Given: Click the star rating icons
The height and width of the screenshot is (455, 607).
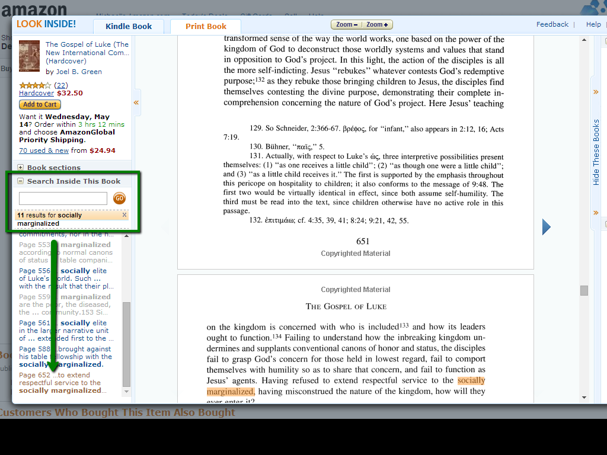Looking at the screenshot, I should tap(35, 85).
